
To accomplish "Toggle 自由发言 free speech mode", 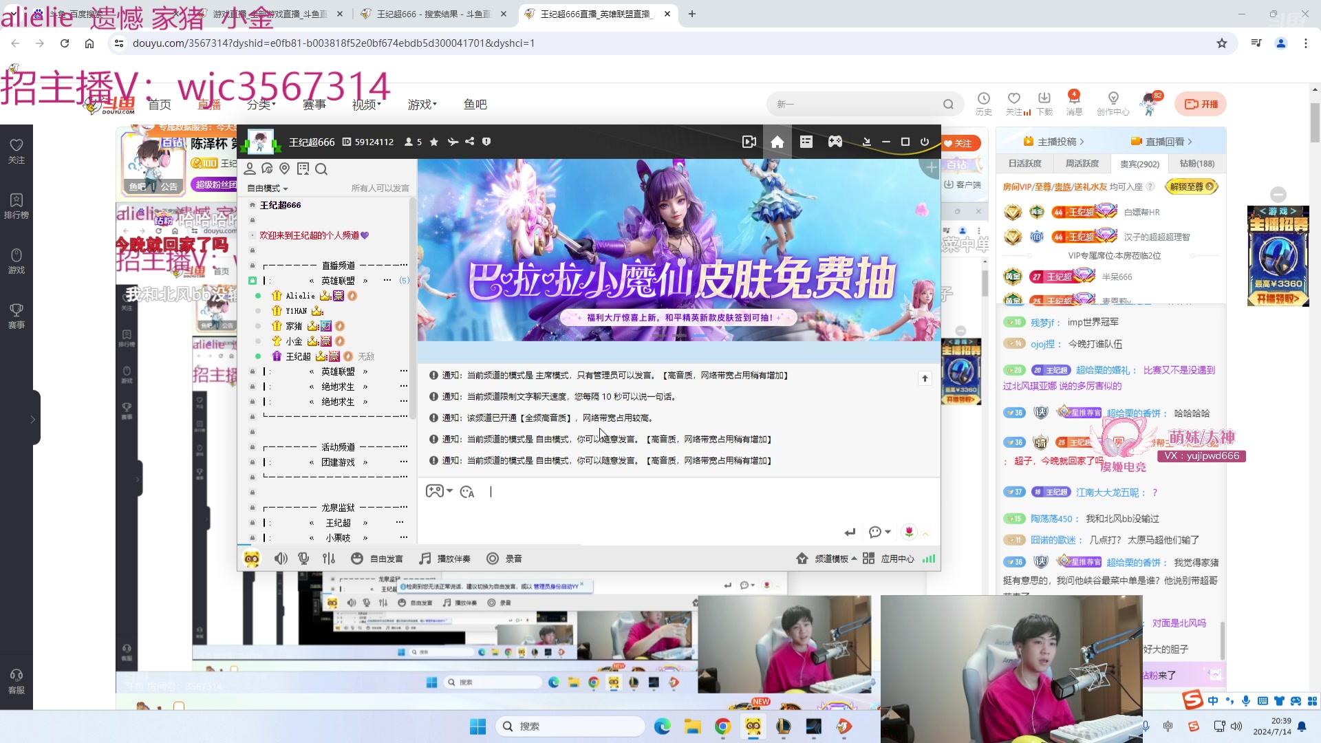I will (x=377, y=559).
